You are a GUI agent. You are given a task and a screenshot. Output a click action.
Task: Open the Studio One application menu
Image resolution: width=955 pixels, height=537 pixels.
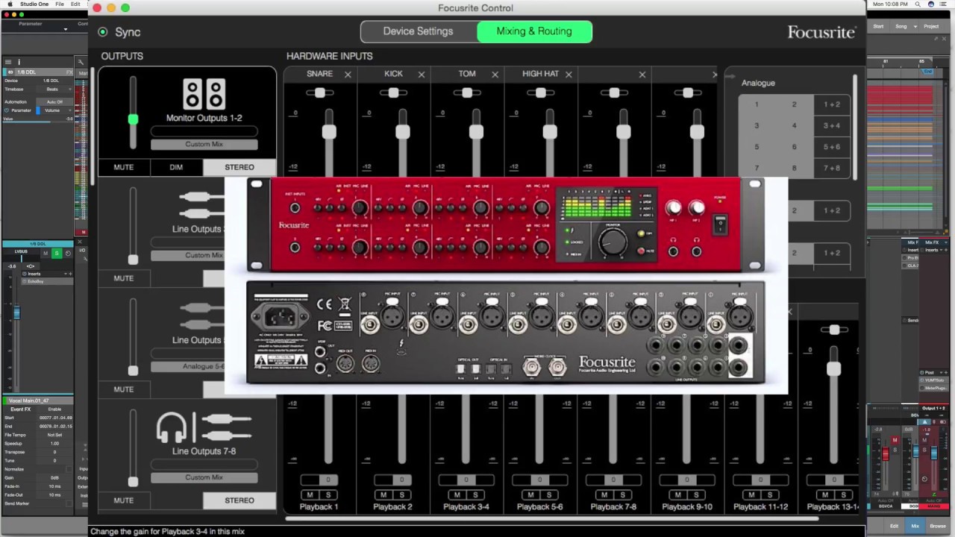[34, 4]
